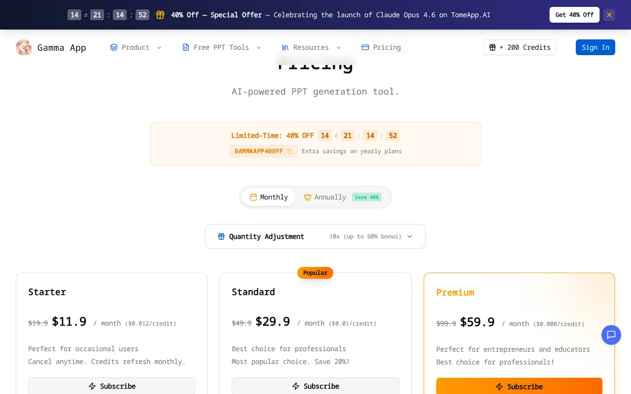Subscribe to the Standard plan
631x394 pixels.
[x=315, y=386]
